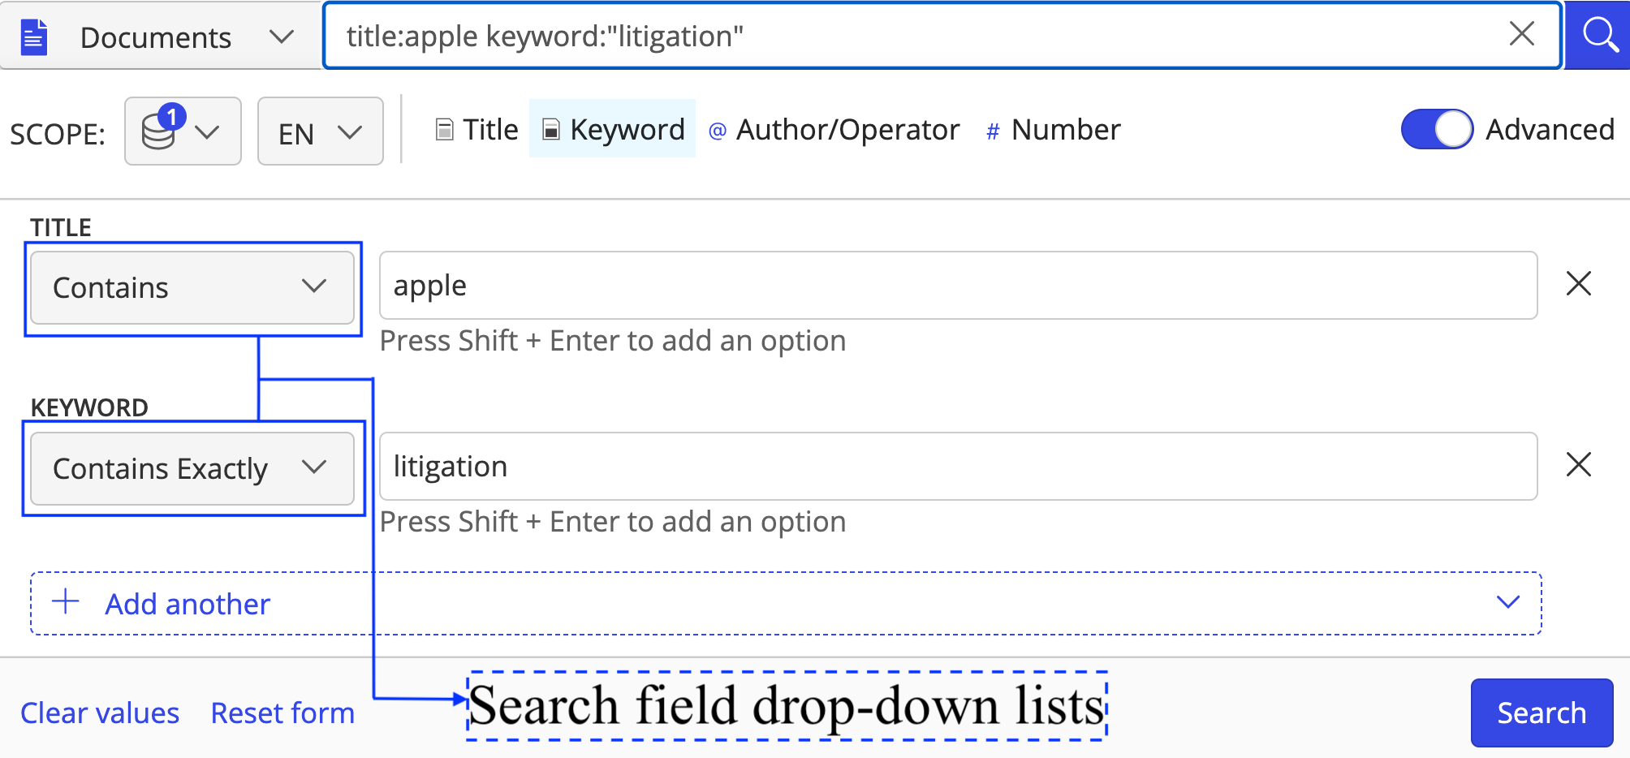Open the Contains Exactly keyword dropdown
1630x758 pixels.
192,468
